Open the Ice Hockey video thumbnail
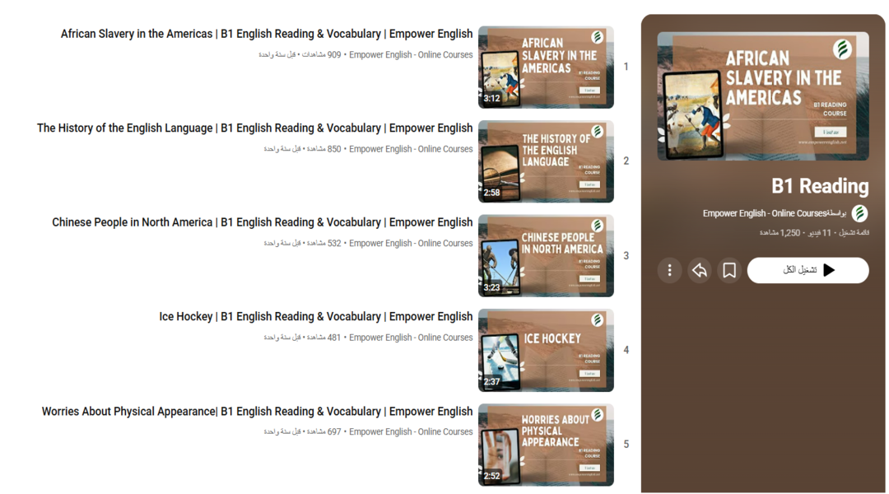The height and width of the screenshot is (494, 889). pos(546,350)
